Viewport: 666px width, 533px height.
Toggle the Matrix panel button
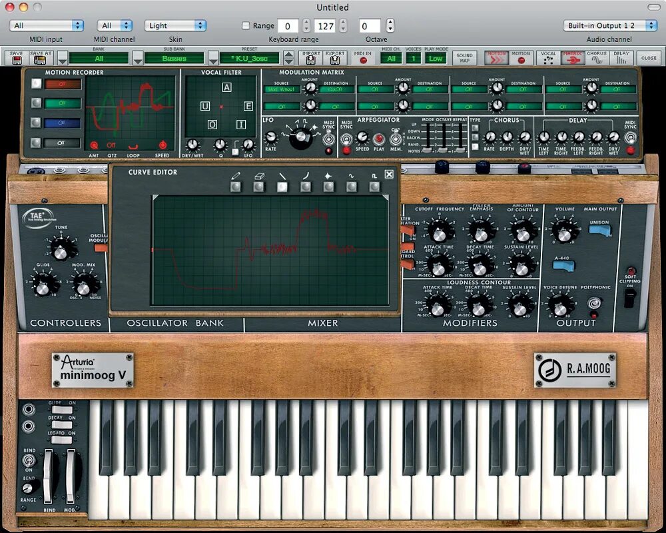coord(573,58)
